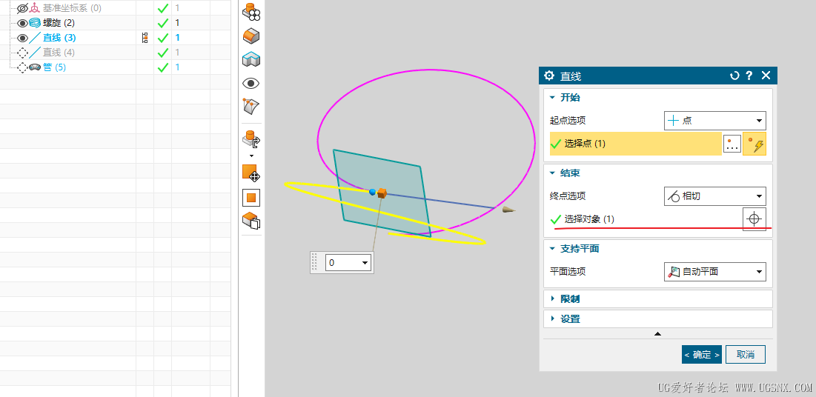Image resolution: width=816 pixels, height=397 pixels.
Task: Select the cube-with-copy-pages toolbar icon
Action: pyautogui.click(x=251, y=221)
